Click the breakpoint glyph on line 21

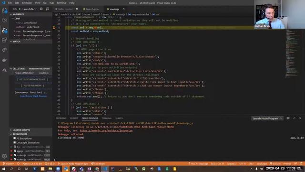tap(54, 28)
